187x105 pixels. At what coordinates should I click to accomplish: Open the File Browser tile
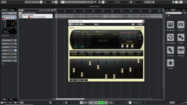click(x=181, y=50)
